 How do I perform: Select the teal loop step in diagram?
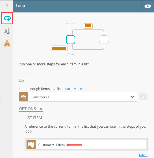pyautogui.click(x=71, y=40)
